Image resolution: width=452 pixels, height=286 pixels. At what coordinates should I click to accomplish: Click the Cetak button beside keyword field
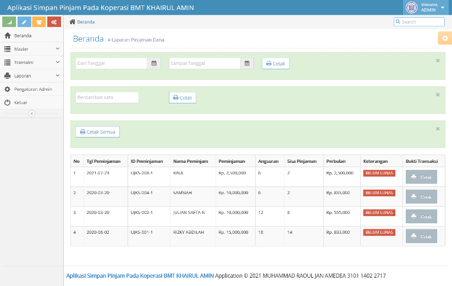coord(183,98)
